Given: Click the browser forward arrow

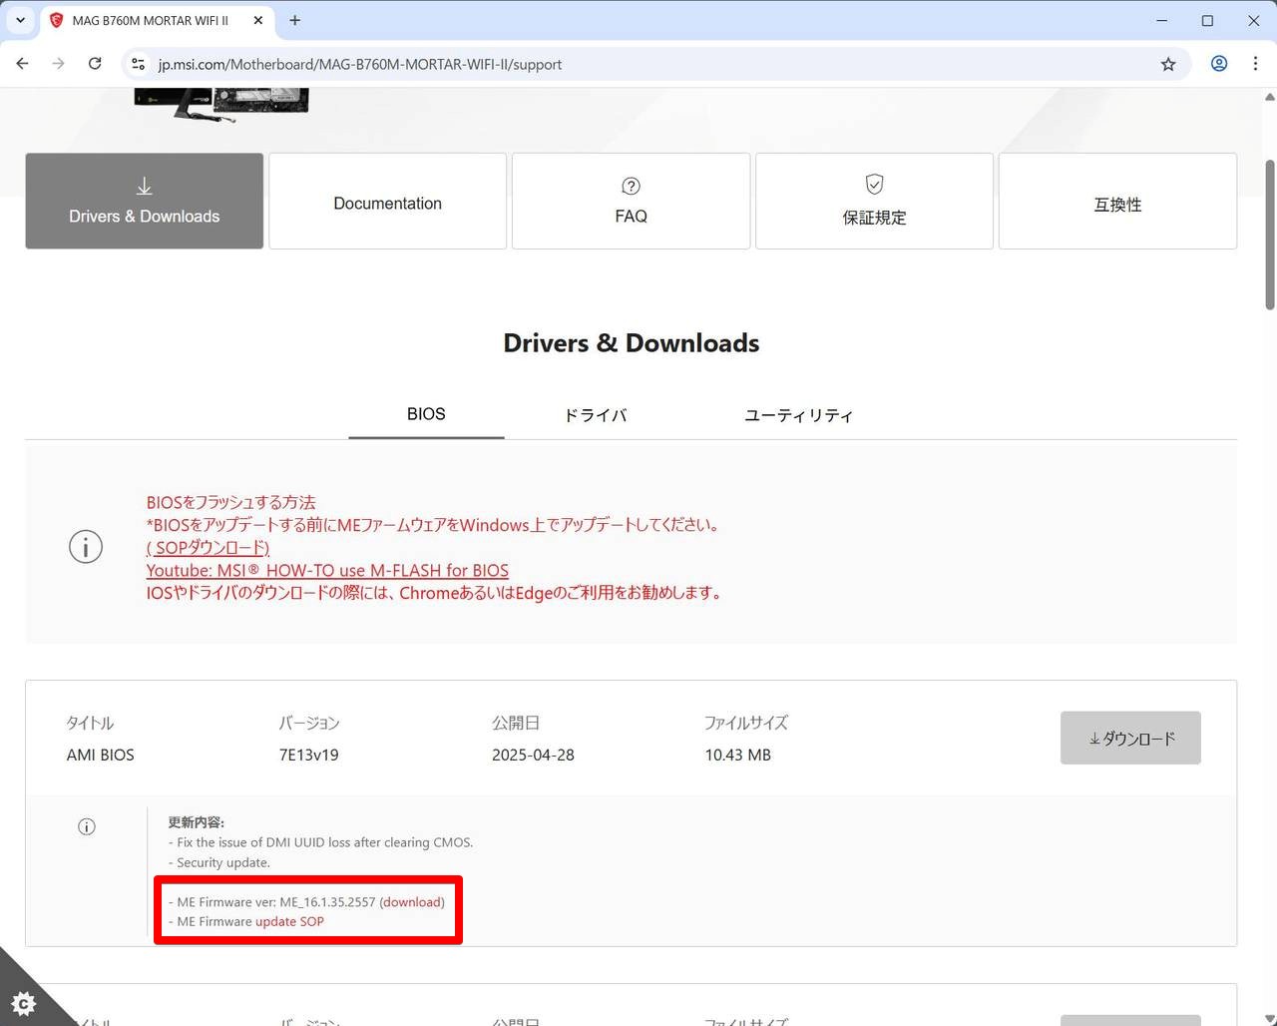Looking at the screenshot, I should click(x=58, y=64).
